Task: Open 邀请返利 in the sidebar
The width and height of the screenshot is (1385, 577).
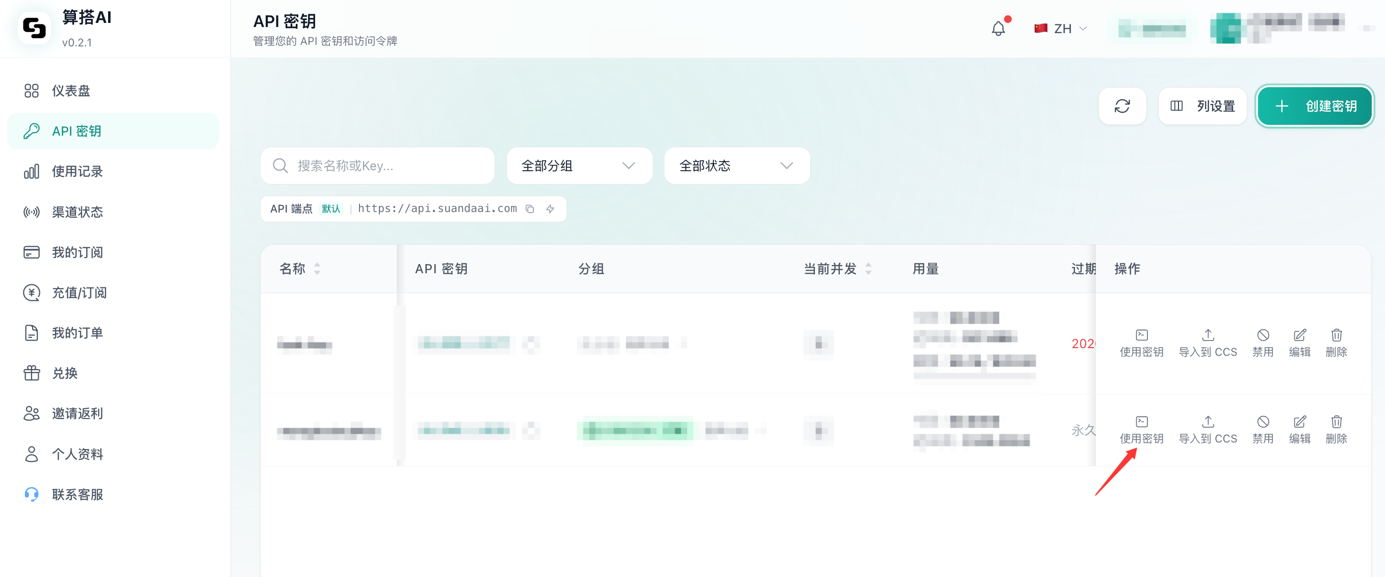Action: coord(113,413)
